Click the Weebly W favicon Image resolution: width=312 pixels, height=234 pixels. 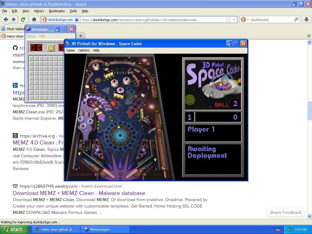[15, 186]
